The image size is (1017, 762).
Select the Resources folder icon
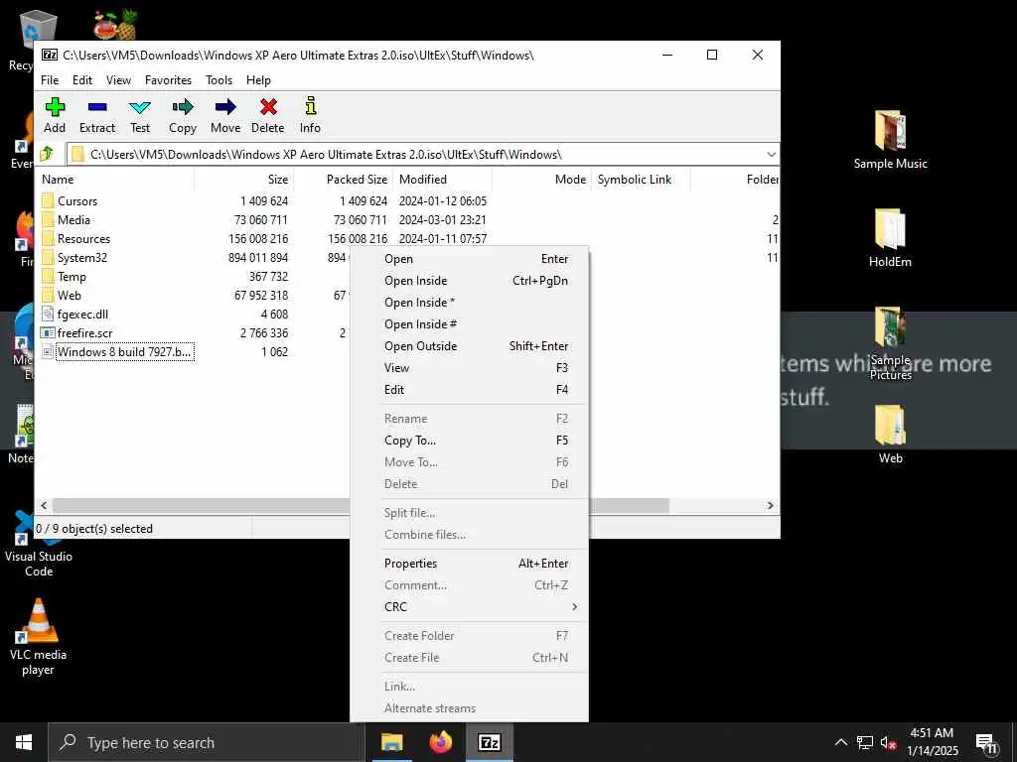coord(48,238)
